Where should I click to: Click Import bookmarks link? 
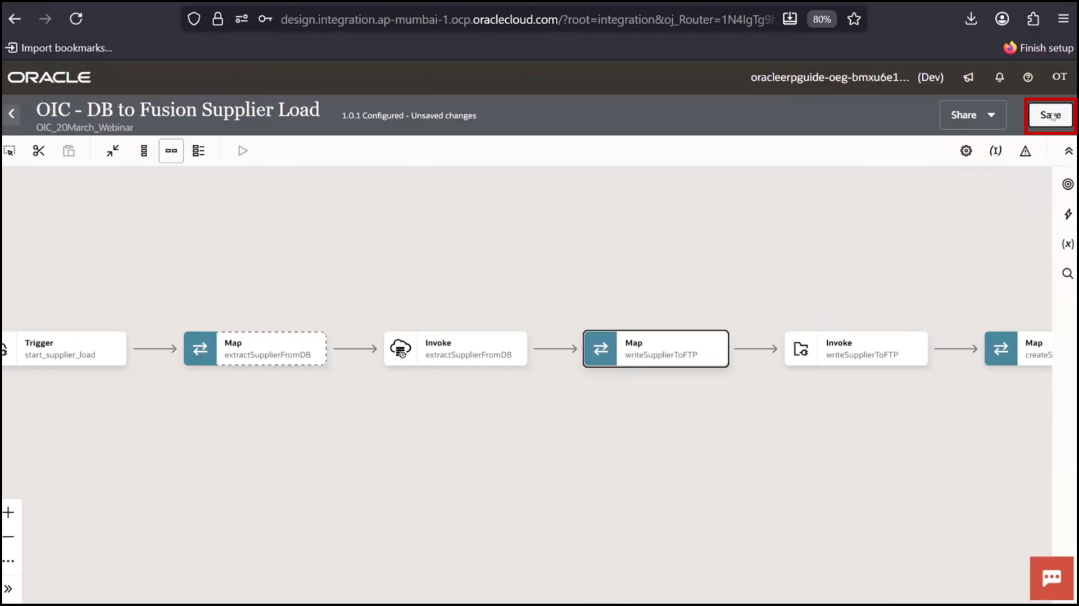tap(59, 48)
